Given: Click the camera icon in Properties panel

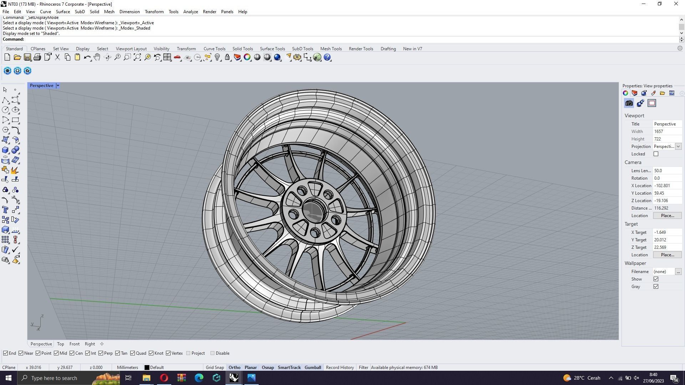Looking at the screenshot, I should coord(629,103).
